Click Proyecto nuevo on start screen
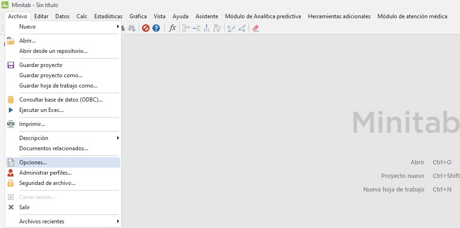The height and width of the screenshot is (228, 460). [x=402, y=176]
